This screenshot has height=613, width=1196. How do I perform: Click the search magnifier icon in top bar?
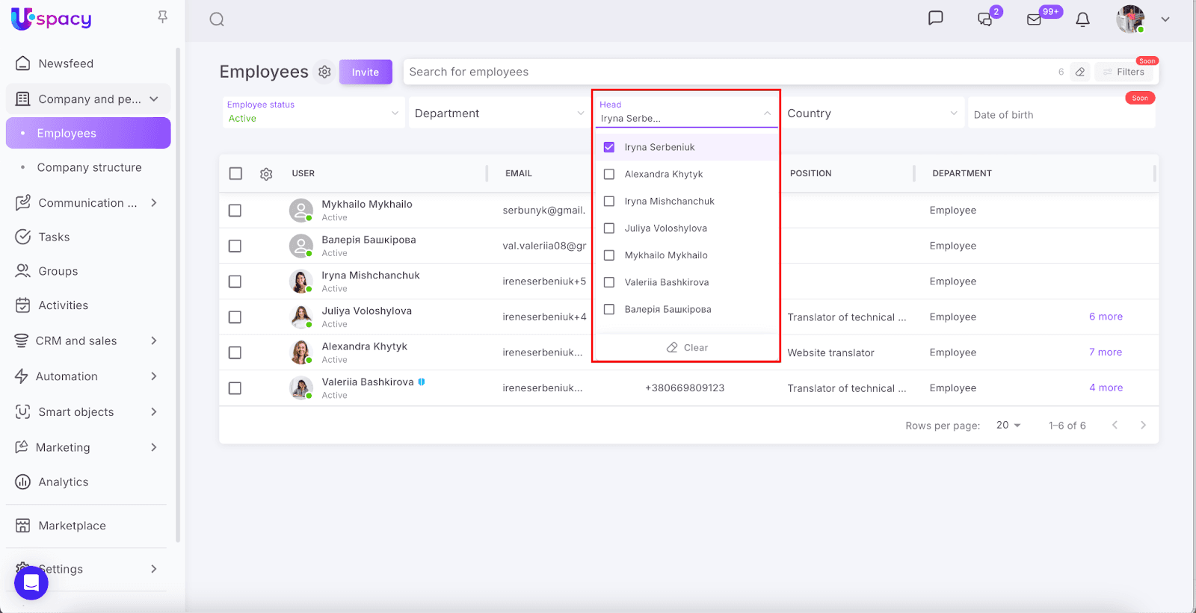(217, 19)
